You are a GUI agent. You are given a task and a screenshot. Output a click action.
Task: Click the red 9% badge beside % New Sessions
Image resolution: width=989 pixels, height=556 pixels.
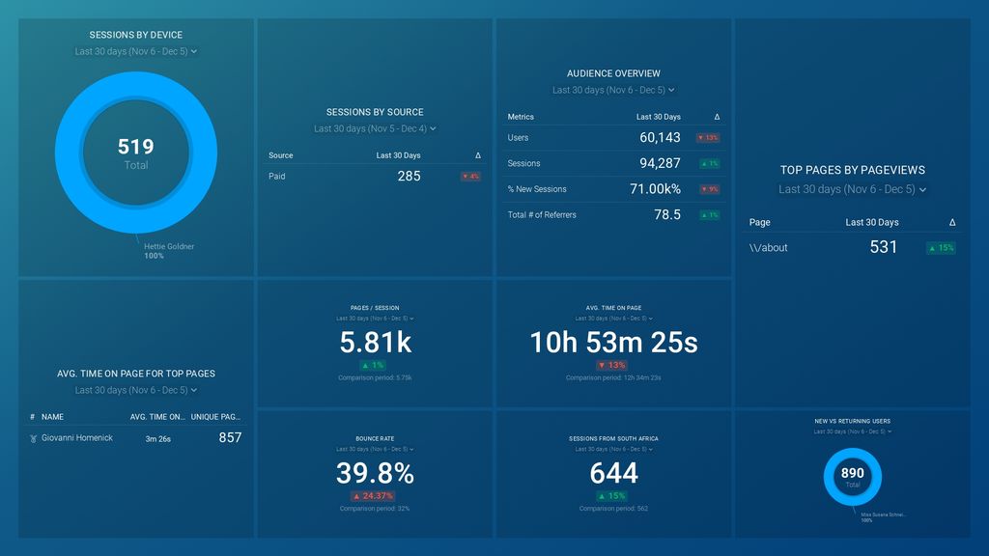(x=707, y=189)
